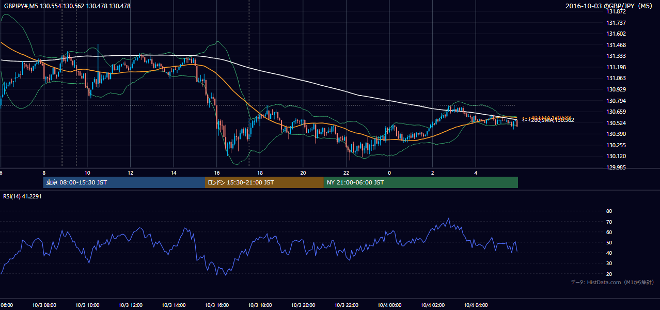Click RSI axis level 80
This screenshot has height=310, width=660.
tap(609, 211)
